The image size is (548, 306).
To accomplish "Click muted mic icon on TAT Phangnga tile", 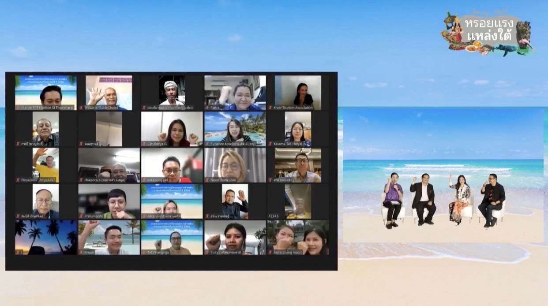I will click(x=144, y=252).
